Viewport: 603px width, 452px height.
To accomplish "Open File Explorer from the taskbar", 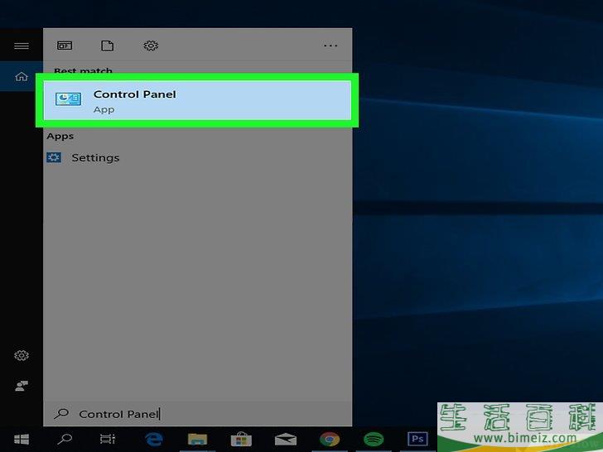I will point(197,439).
